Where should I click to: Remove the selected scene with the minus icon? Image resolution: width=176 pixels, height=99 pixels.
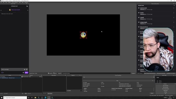[x=3, y=94]
